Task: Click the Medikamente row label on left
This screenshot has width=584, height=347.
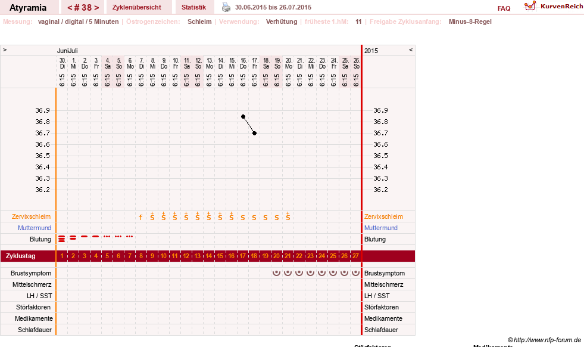Action: click(34, 318)
